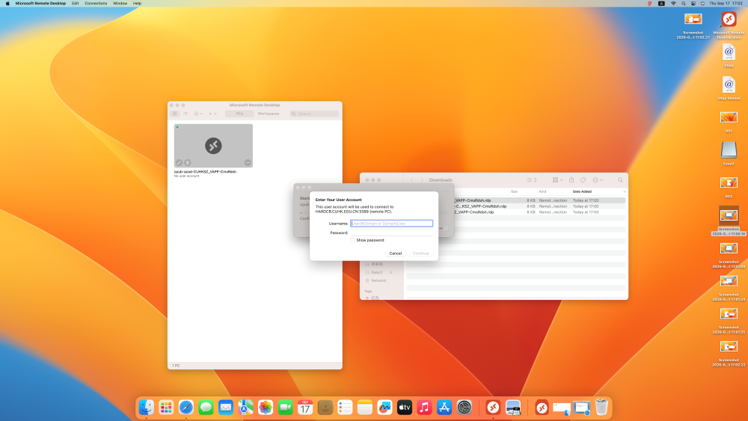
Task: Open the Window menu
Action: (120, 3)
